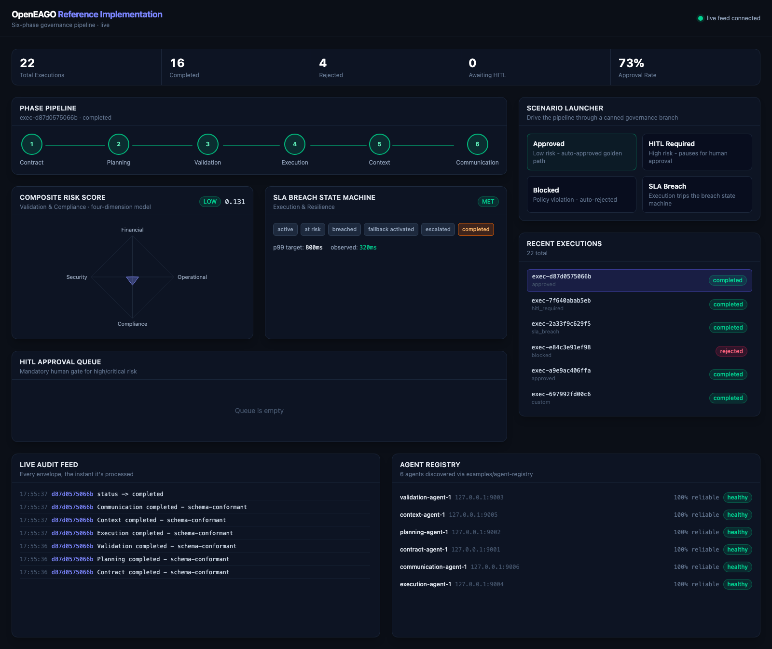772x649 pixels.
Task: Click phase 2 Planning circle
Action: coord(119,144)
